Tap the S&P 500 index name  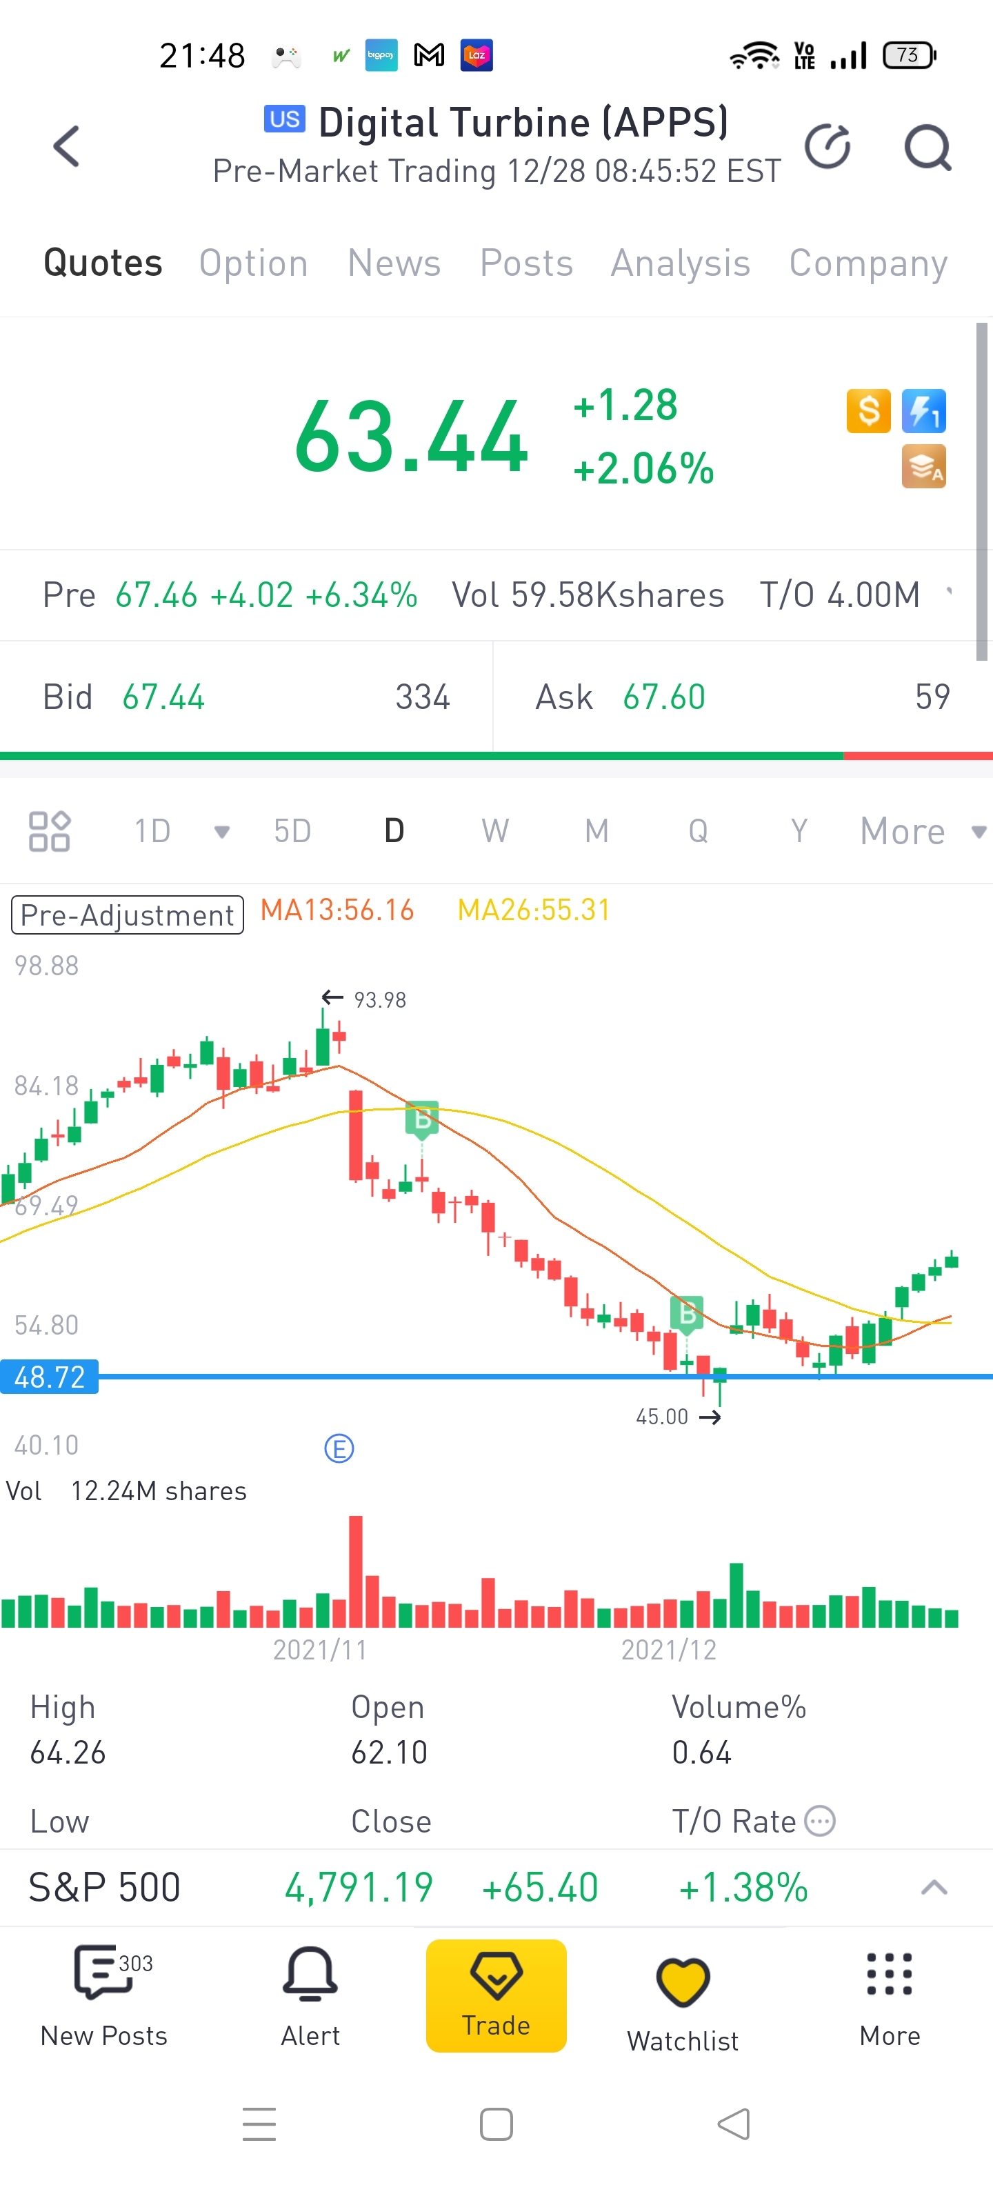(104, 1887)
